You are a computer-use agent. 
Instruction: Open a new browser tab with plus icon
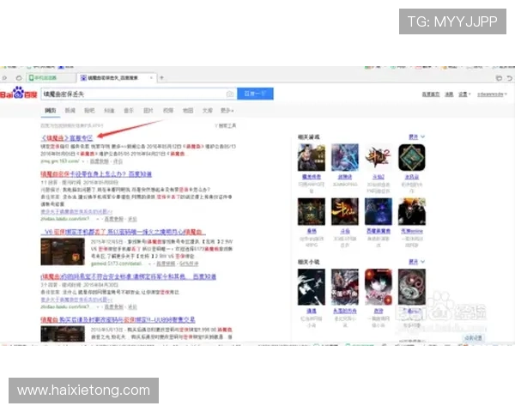(x=161, y=77)
